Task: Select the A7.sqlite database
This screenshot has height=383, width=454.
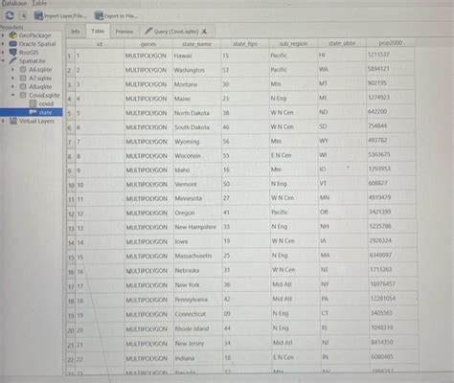Action: (40, 78)
